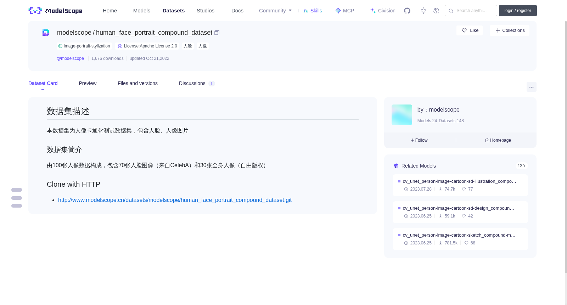Click the 人像 tag

click(x=203, y=46)
